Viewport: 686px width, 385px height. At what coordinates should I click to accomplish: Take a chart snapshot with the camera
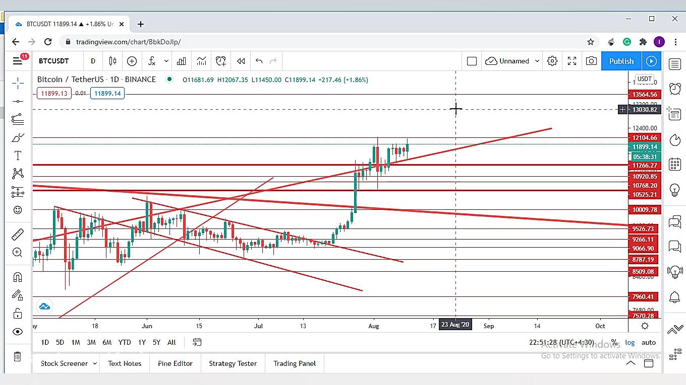click(591, 61)
